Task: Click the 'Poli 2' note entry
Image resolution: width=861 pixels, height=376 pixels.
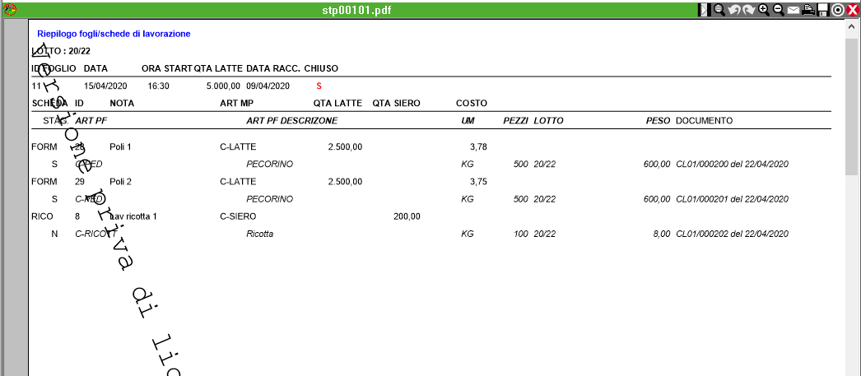Action: 121,182
